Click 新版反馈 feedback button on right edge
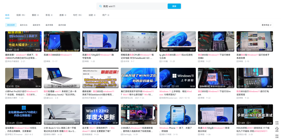This screenshot has width=281, height=140. (277, 123)
